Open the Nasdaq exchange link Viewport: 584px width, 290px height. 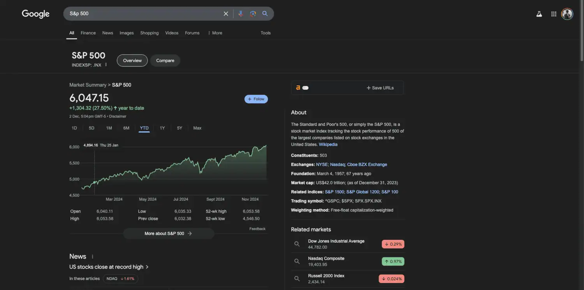[x=337, y=165]
